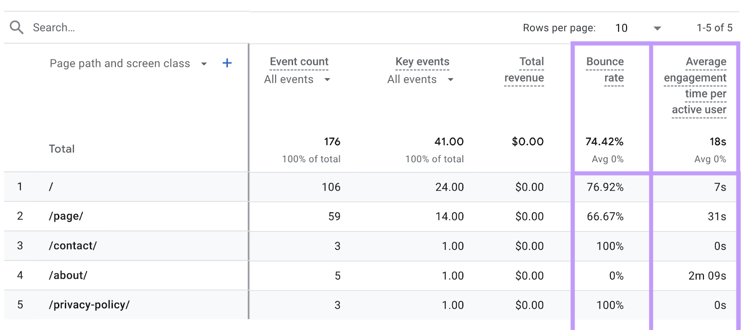Viewport: 742px width, 330px height.
Task: Select the / homepage row
Action: point(51,187)
